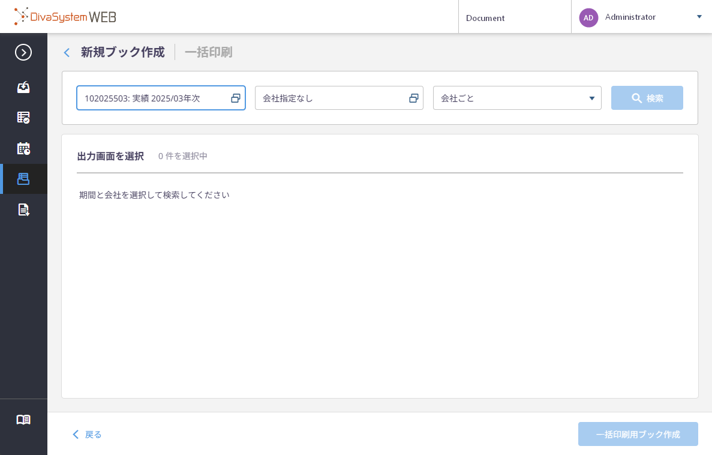Click the 0 件を選択中 count text
Screen dimensions: 712x455
click(182, 156)
